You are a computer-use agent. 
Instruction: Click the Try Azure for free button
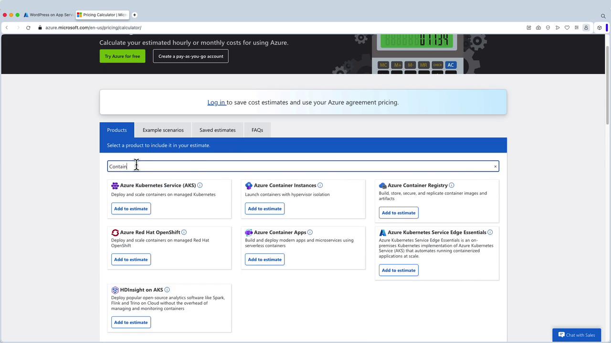pos(123,56)
